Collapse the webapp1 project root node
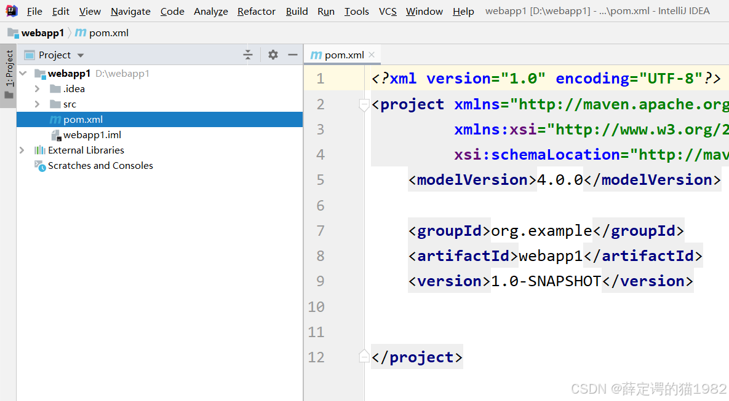729x401 pixels. point(22,73)
